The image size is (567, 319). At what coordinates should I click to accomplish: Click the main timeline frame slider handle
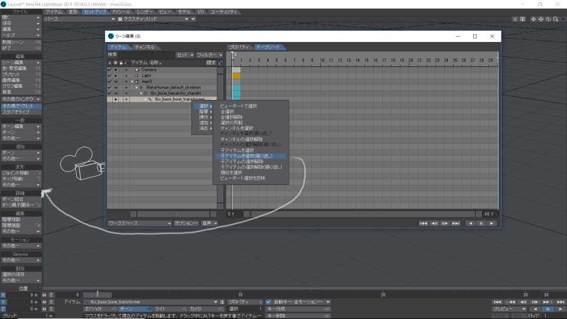[97, 295]
